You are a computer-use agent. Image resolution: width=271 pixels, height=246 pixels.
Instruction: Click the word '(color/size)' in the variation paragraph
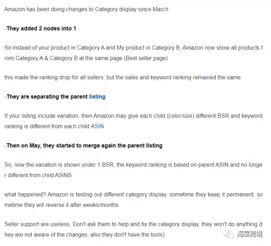coord(181,116)
